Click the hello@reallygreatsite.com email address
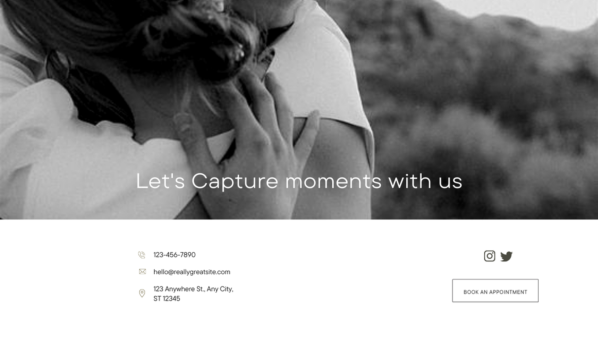This screenshot has height=338, width=598. pos(192,272)
